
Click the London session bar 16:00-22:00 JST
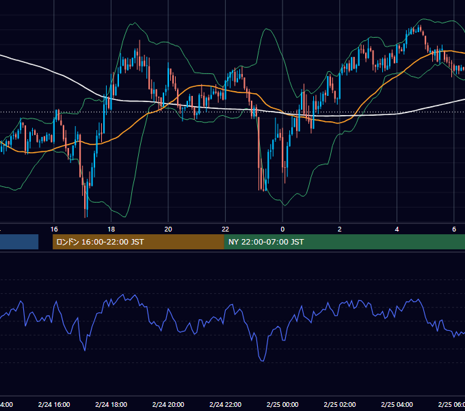coord(138,242)
